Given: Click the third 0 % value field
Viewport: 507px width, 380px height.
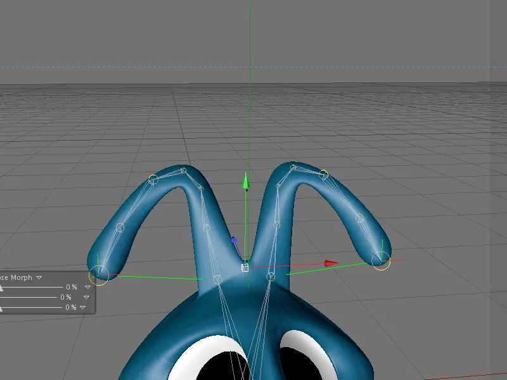Looking at the screenshot, I should [71, 307].
